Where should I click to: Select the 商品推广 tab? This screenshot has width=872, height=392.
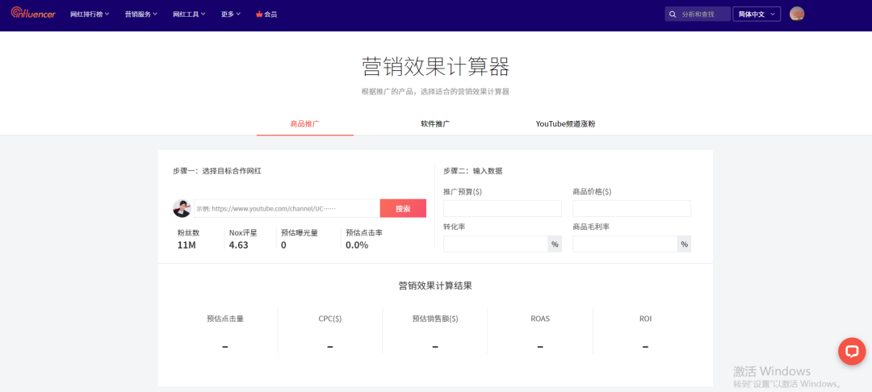pos(304,124)
